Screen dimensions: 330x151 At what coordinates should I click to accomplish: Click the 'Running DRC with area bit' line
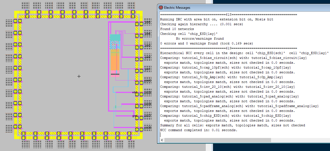[x=217, y=19]
